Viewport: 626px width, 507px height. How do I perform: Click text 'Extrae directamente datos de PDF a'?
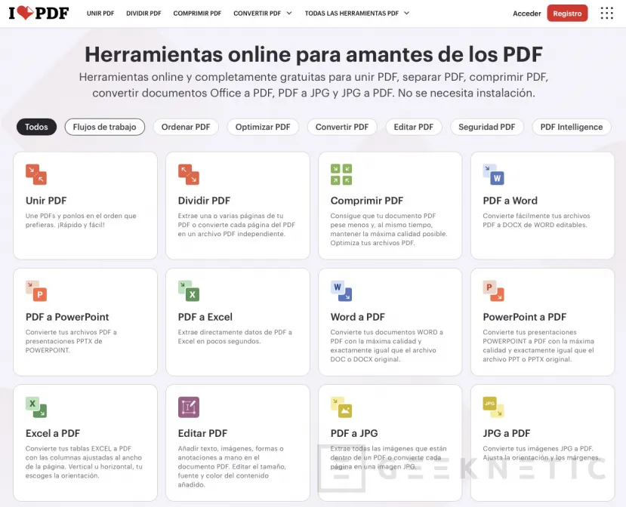click(x=235, y=332)
